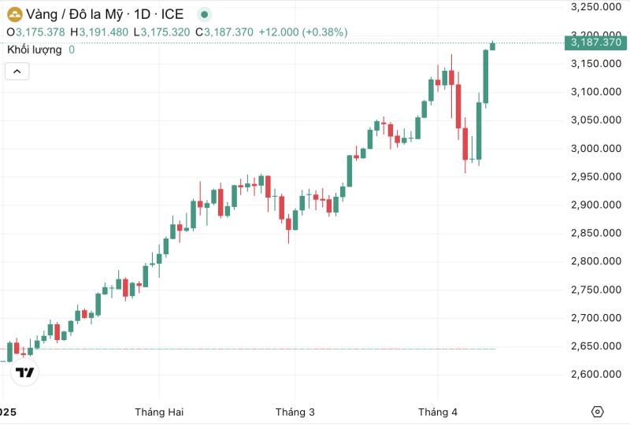
Task: Click the Khối lượng value 0
Action: (72, 50)
